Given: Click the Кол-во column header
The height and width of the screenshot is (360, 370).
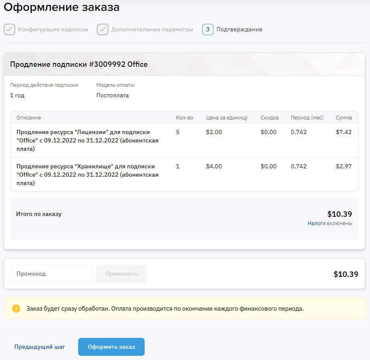Looking at the screenshot, I should pos(184,117).
